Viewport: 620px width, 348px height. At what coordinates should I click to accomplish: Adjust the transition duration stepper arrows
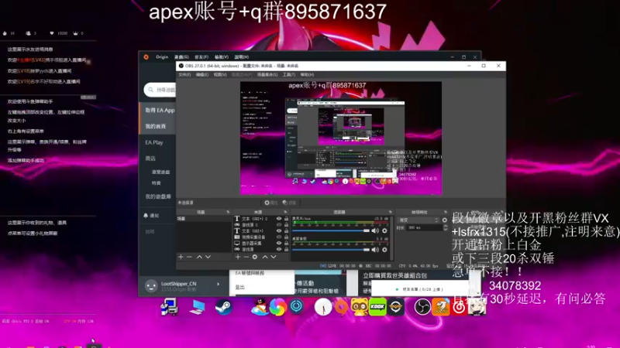coord(446,227)
